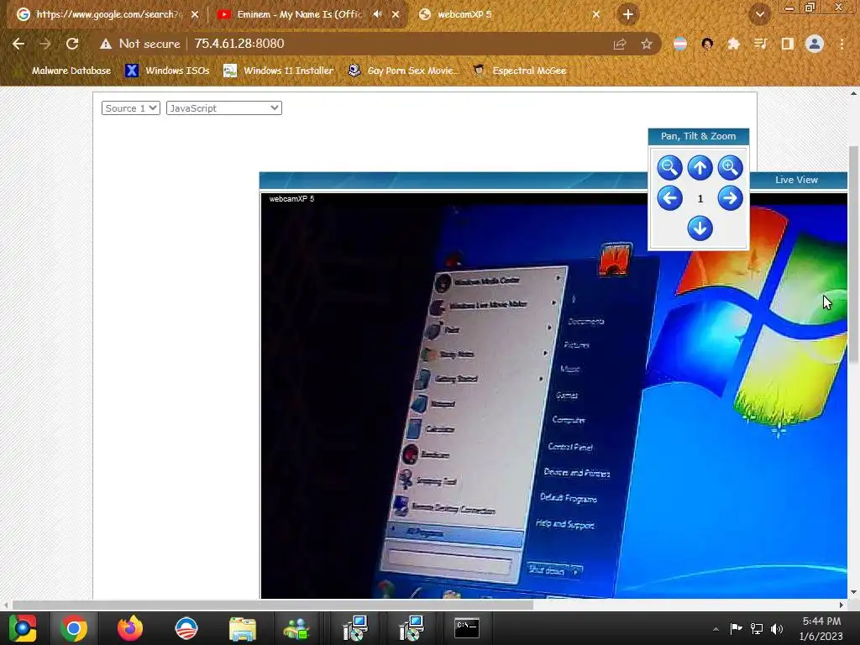This screenshot has height=645, width=860.
Task: Open Chrome from the taskbar
Action: 74,628
